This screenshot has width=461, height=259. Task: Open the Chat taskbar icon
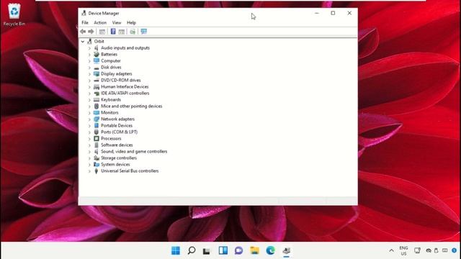coord(238,250)
